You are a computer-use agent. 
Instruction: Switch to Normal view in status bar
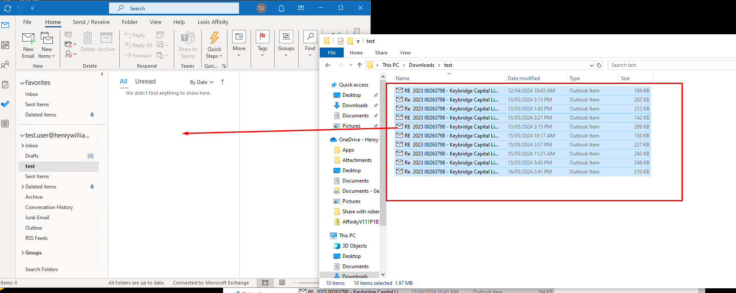[265, 283]
